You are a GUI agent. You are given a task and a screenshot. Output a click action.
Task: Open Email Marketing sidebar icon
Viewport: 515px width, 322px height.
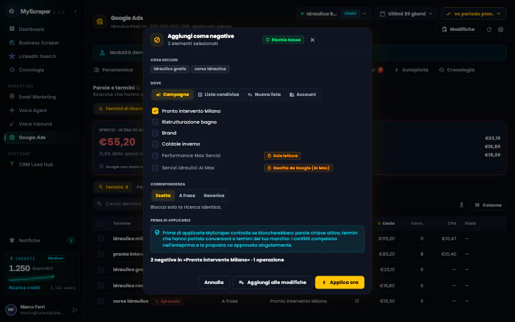pos(12,97)
